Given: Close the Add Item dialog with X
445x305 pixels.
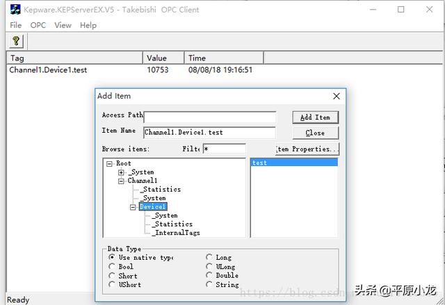Looking at the screenshot, I should (337, 96).
